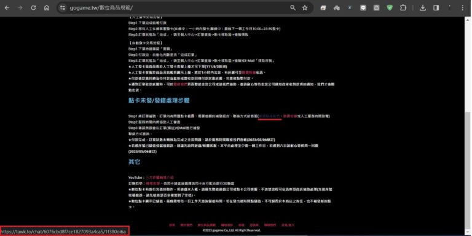Open the green shield extension
The width and height of the screenshot is (472, 236).
click(390, 8)
